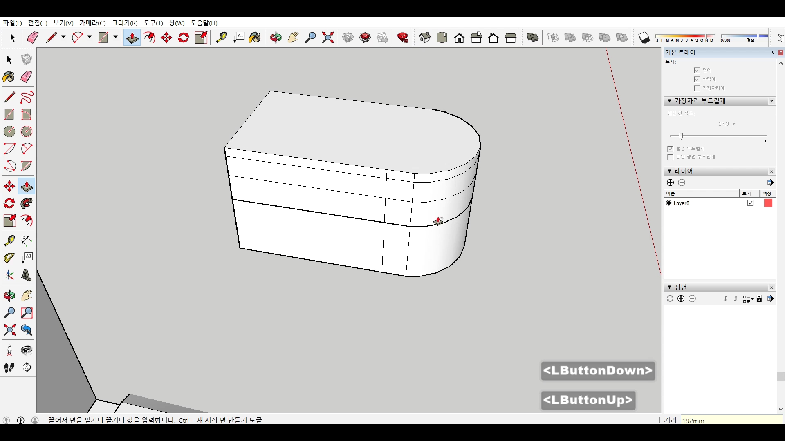Enable the 동일 평면 부드럽게 checkbox

(670, 157)
